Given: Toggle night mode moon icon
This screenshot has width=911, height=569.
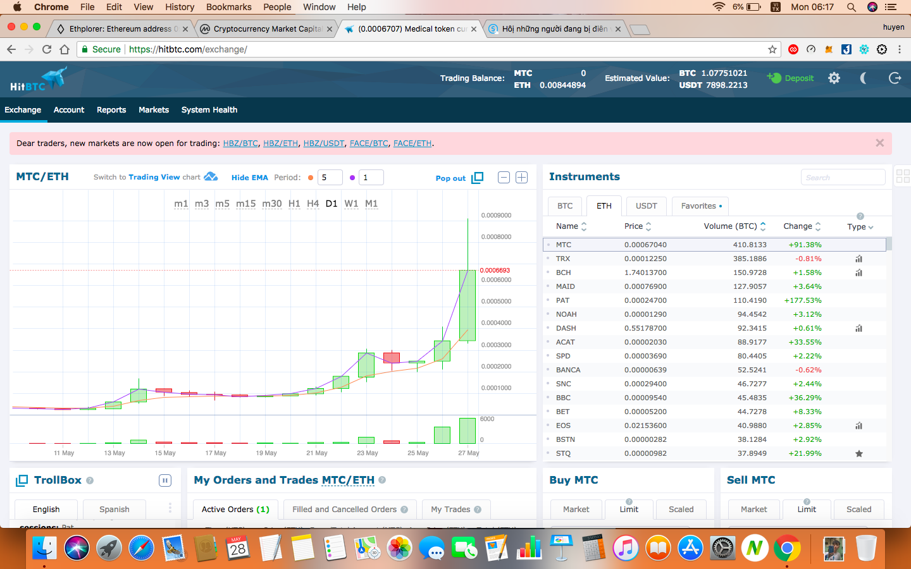Looking at the screenshot, I should coord(864,78).
